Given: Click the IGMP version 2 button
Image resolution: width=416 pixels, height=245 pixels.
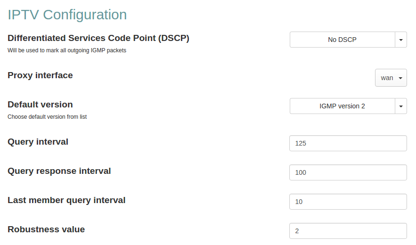Looking at the screenshot, I should click(x=342, y=106).
